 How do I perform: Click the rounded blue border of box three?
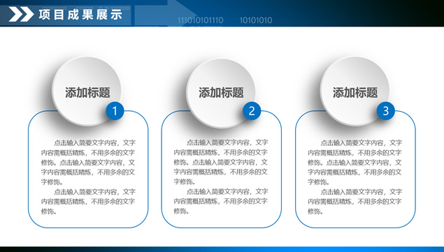[x=415, y=170]
